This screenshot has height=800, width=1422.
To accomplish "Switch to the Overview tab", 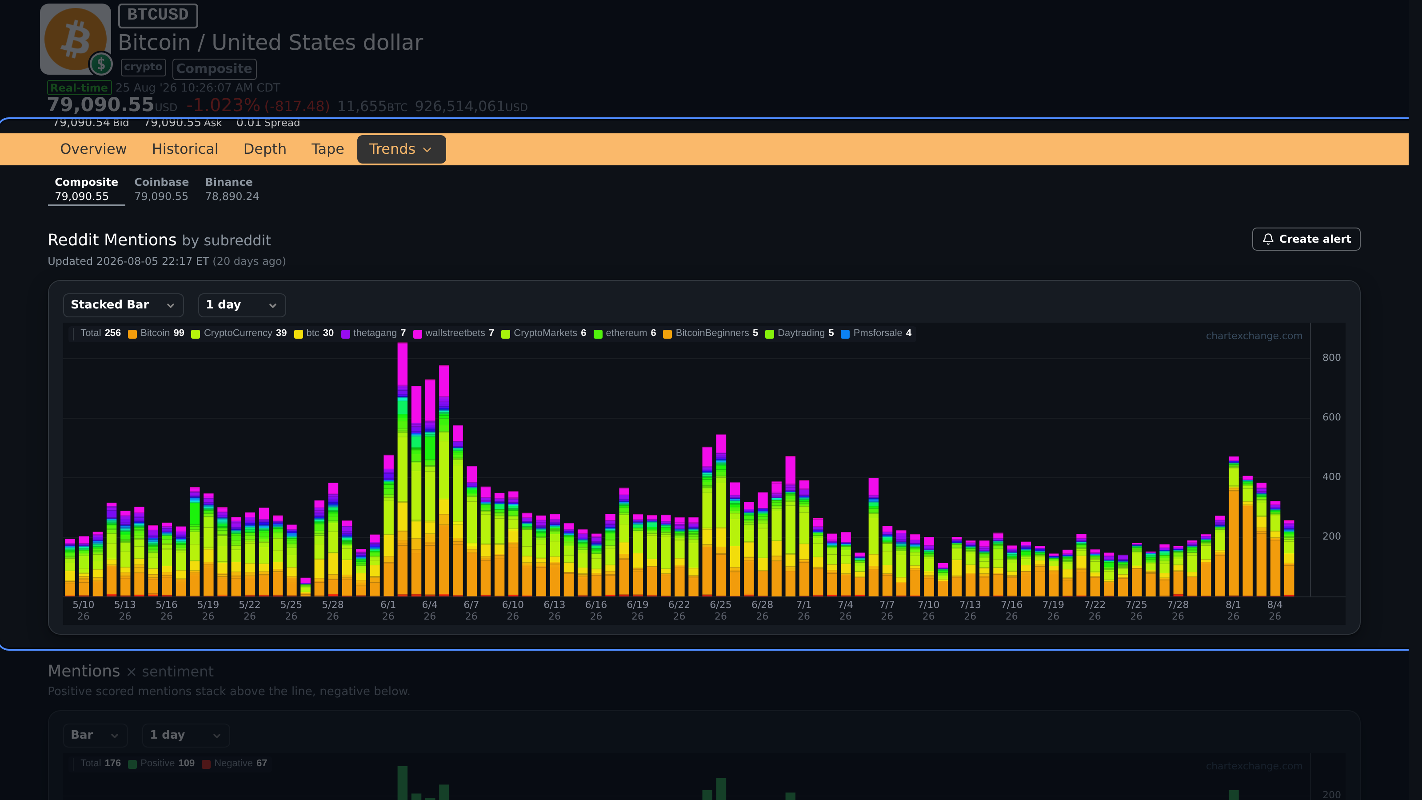I will pos(93,149).
